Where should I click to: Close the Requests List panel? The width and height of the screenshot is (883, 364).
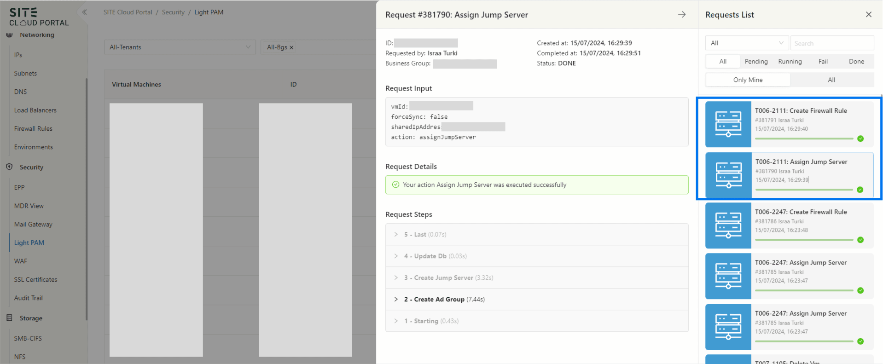[868, 15]
